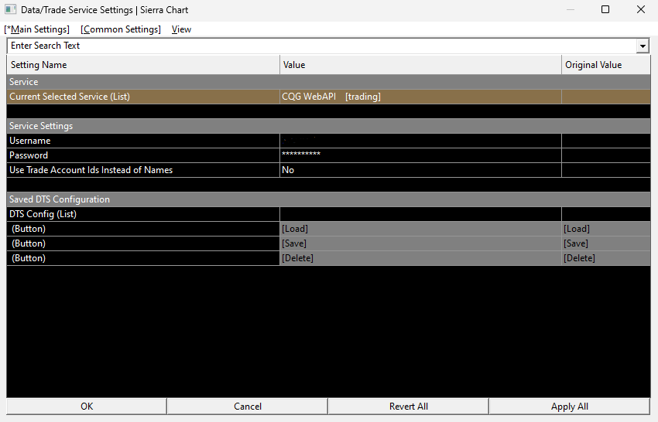Click the Cancel button
The height and width of the screenshot is (422, 658).
[x=248, y=406]
